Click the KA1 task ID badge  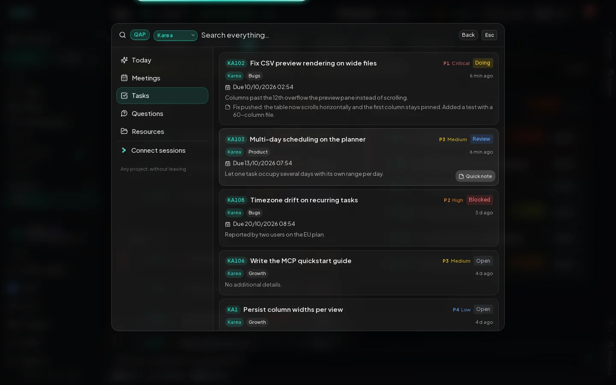pyautogui.click(x=232, y=310)
